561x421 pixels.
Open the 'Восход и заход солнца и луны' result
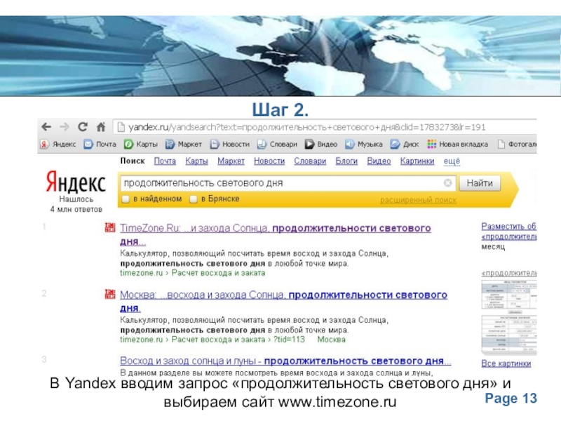pos(285,361)
